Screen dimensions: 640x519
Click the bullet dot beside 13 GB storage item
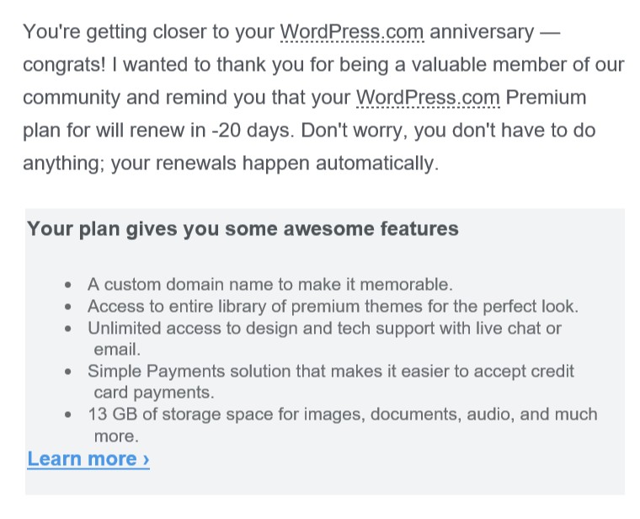pyautogui.click(x=67, y=415)
